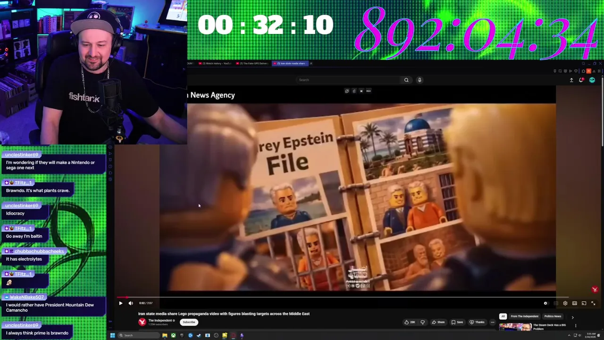Expand more filter chips with right chevron
Viewport: 604px width, 340px height.
click(x=572, y=317)
